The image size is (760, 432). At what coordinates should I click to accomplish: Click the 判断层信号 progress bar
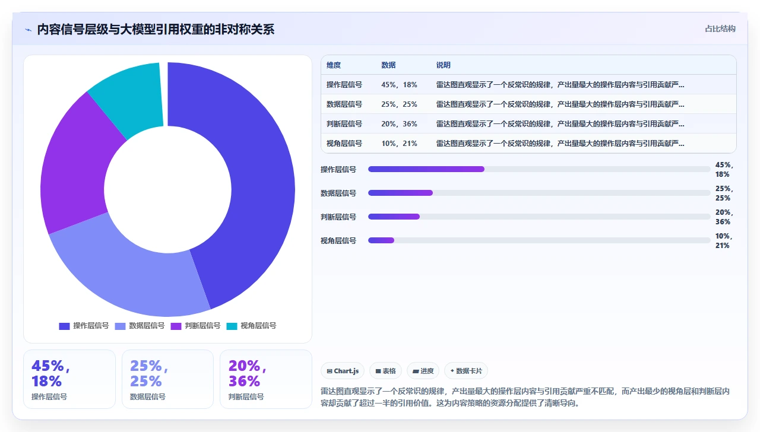[x=539, y=217]
